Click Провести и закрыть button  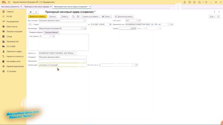(37, 16)
